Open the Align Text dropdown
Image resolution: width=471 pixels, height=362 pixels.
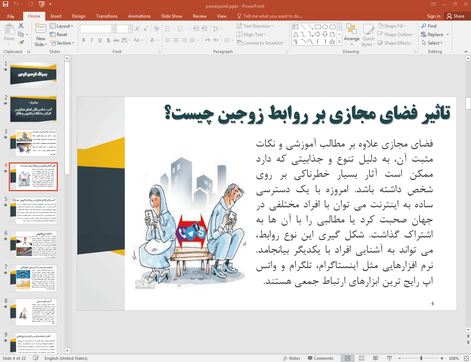pos(251,35)
